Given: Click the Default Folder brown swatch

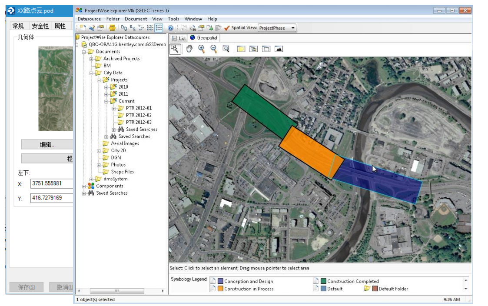Looking at the screenshot, I should click(x=375, y=289).
